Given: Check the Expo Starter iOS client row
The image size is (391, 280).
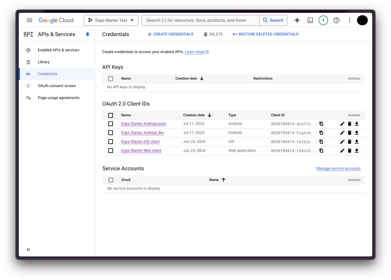Looking at the screenshot, I should (111, 142).
